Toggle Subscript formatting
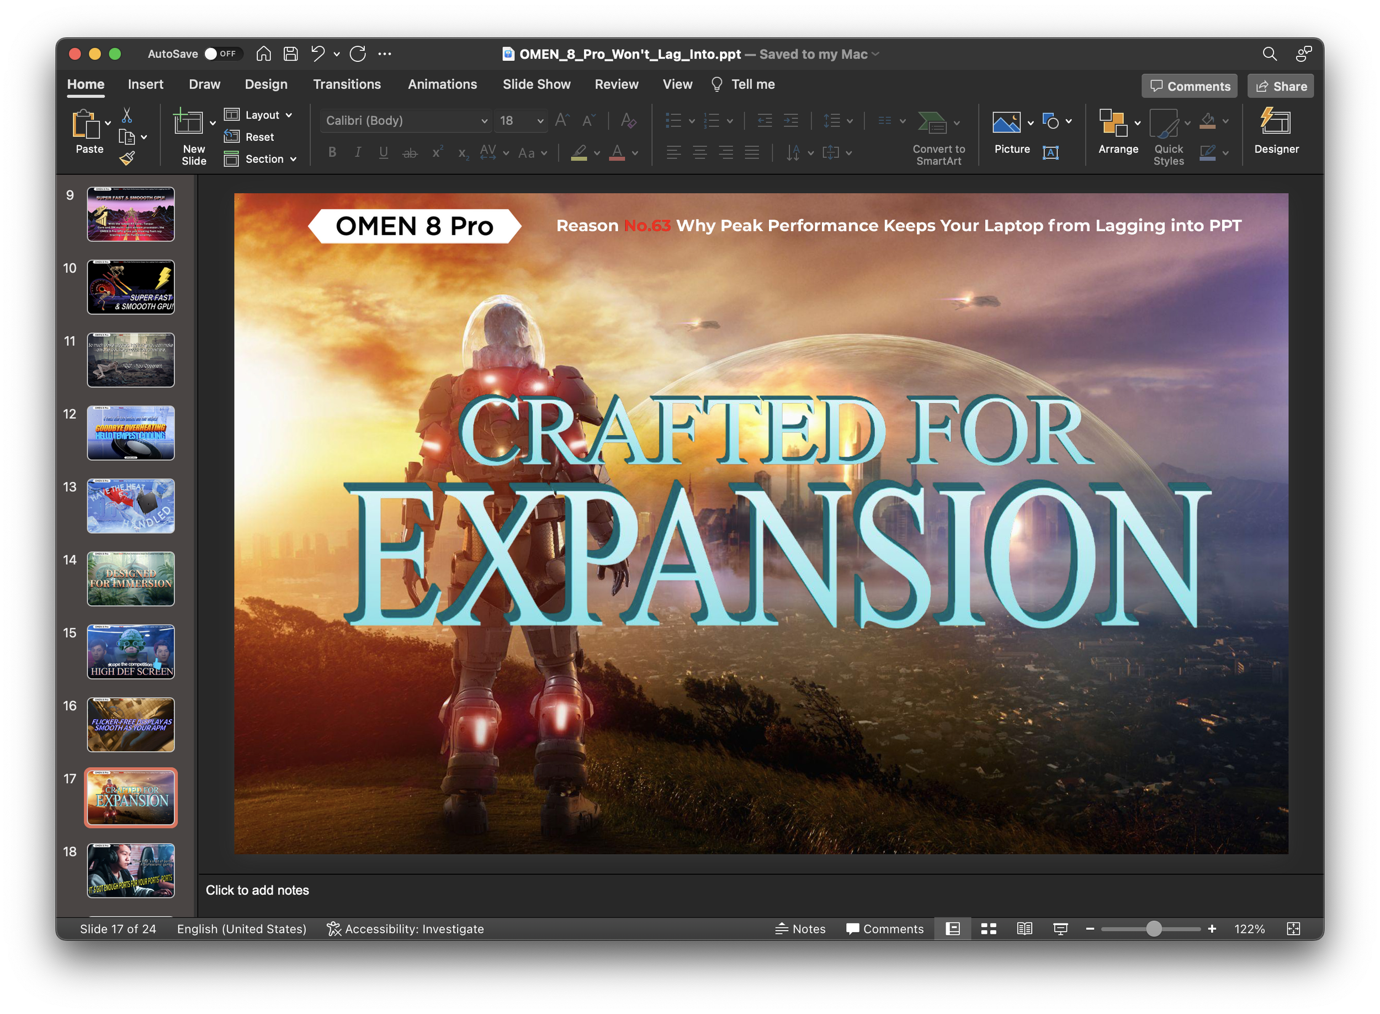1380x1014 pixels. [464, 153]
